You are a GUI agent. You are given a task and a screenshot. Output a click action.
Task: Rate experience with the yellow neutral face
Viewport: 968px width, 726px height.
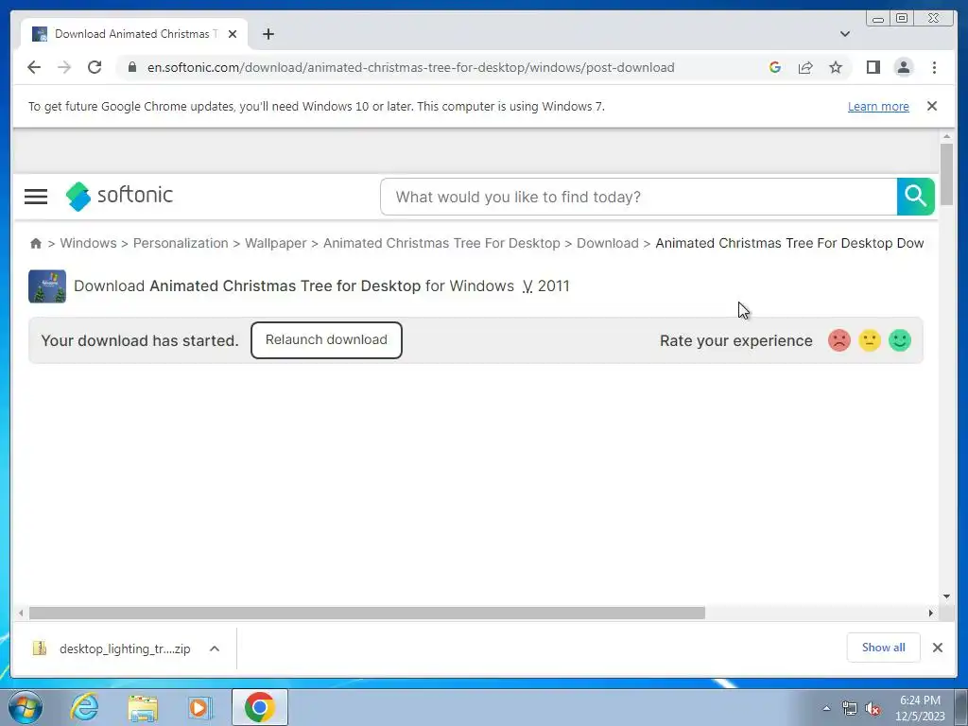click(870, 340)
